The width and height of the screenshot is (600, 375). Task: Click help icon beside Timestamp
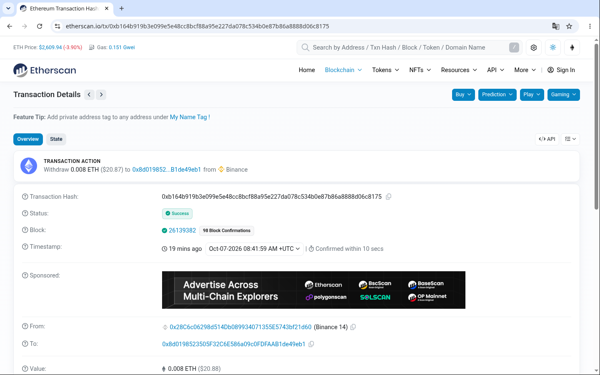coord(25,247)
